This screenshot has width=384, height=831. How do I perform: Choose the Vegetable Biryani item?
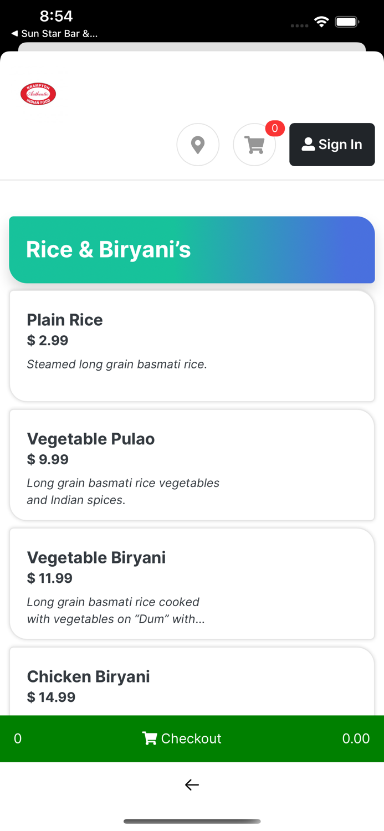tap(192, 583)
